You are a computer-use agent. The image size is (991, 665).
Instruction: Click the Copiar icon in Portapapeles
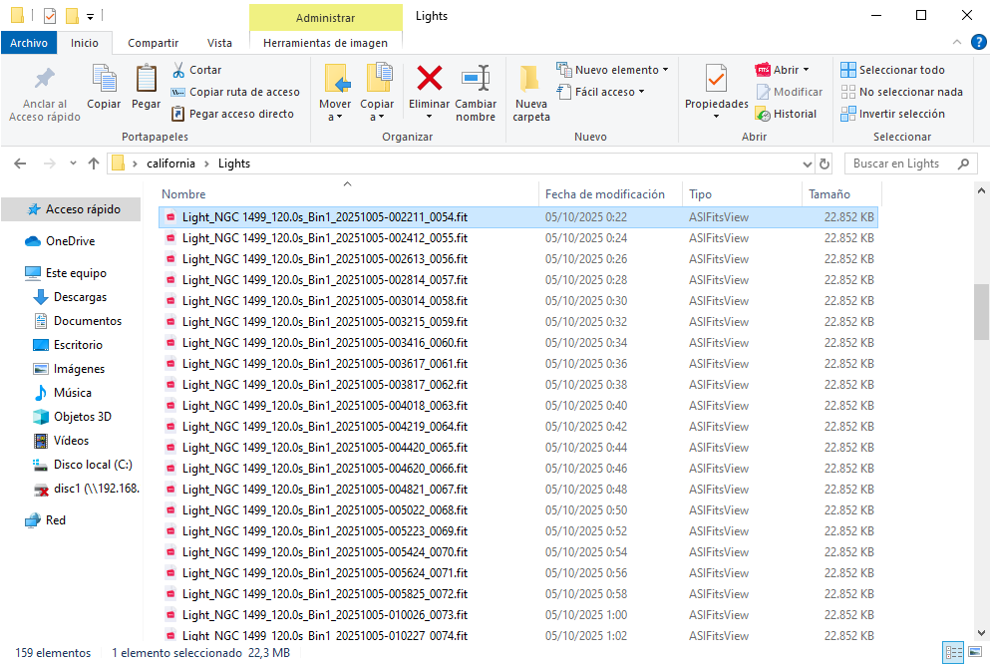tap(104, 79)
